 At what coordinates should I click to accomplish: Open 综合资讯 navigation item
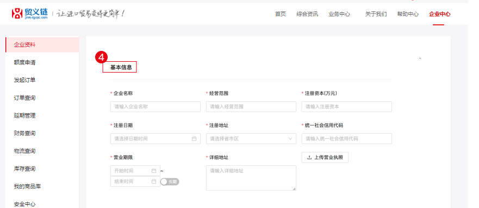[x=307, y=14]
